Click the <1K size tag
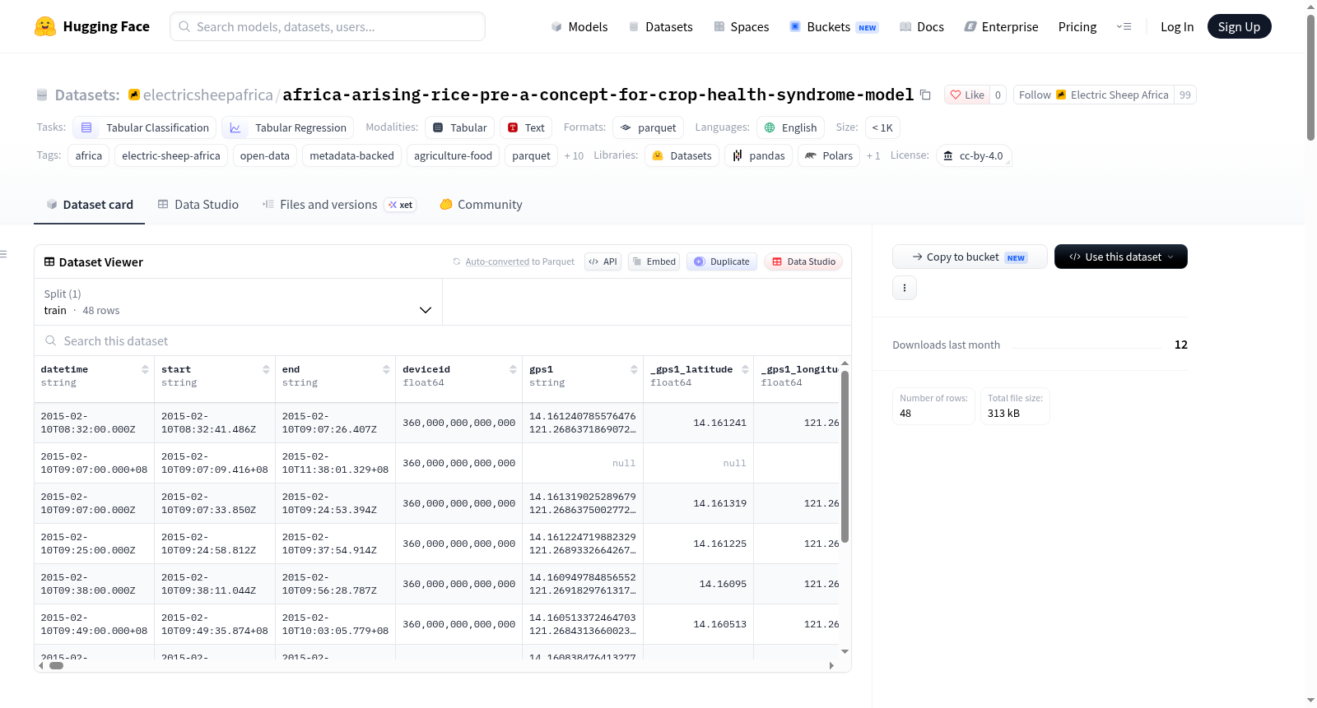 pos(882,127)
